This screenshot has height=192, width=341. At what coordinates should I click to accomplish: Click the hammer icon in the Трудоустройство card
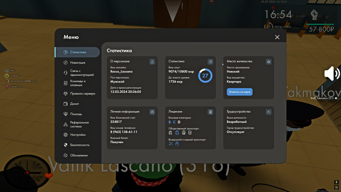(269, 112)
